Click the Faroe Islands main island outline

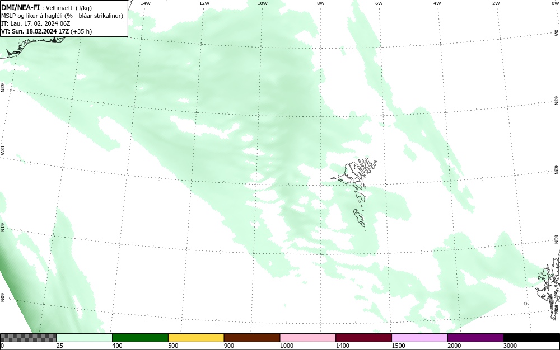point(353,174)
